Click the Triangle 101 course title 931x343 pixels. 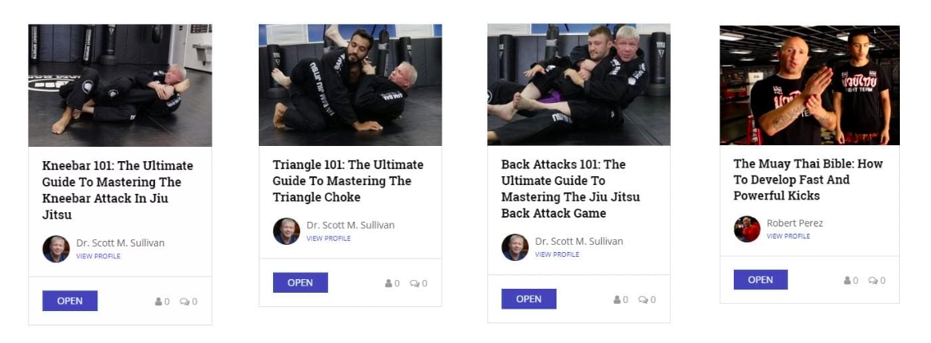(x=348, y=181)
